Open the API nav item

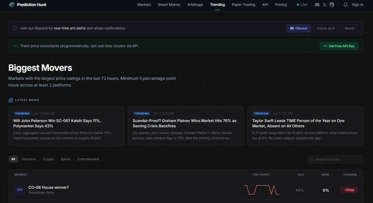tap(265, 5)
